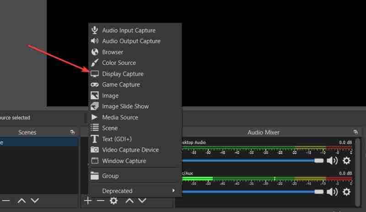Select Color Source entry
Screen dimensions: 366x212
click(135, 63)
